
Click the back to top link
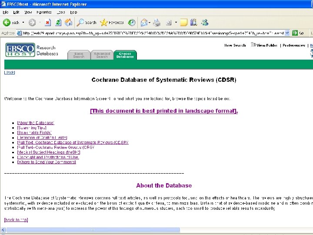pyautogui.click(x=16, y=220)
